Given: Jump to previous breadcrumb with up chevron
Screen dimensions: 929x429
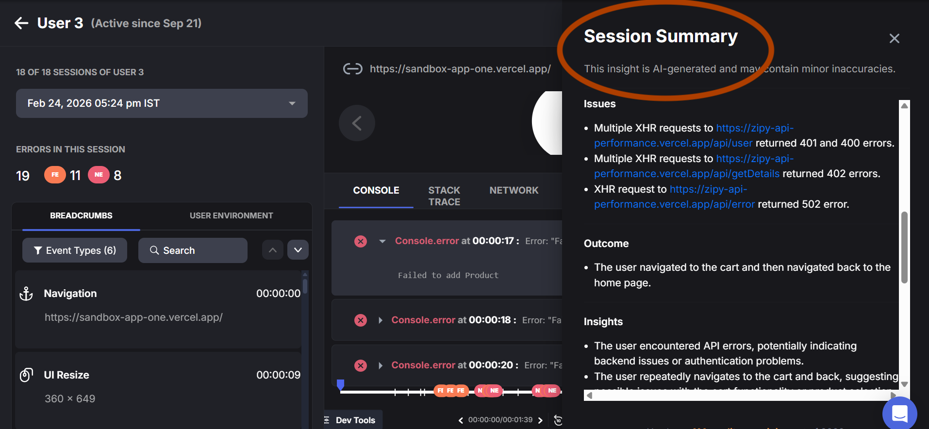Looking at the screenshot, I should coord(273,250).
